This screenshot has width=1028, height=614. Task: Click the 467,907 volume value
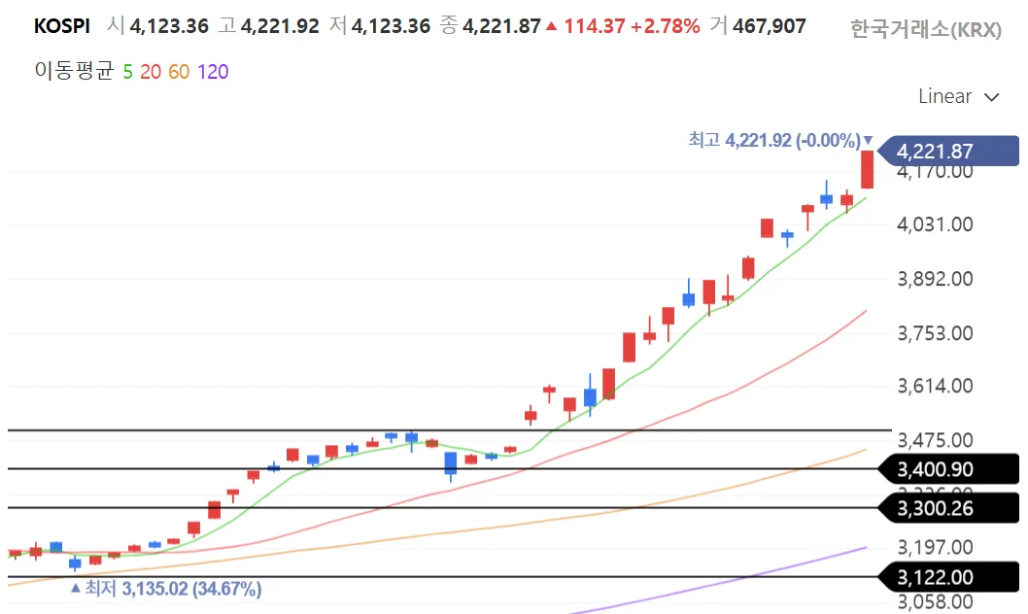pos(771,26)
